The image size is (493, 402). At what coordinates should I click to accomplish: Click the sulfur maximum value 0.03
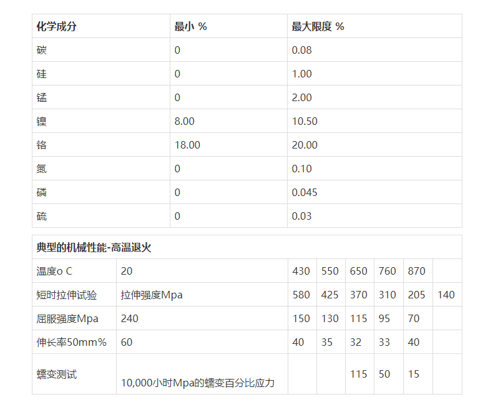[x=301, y=216]
